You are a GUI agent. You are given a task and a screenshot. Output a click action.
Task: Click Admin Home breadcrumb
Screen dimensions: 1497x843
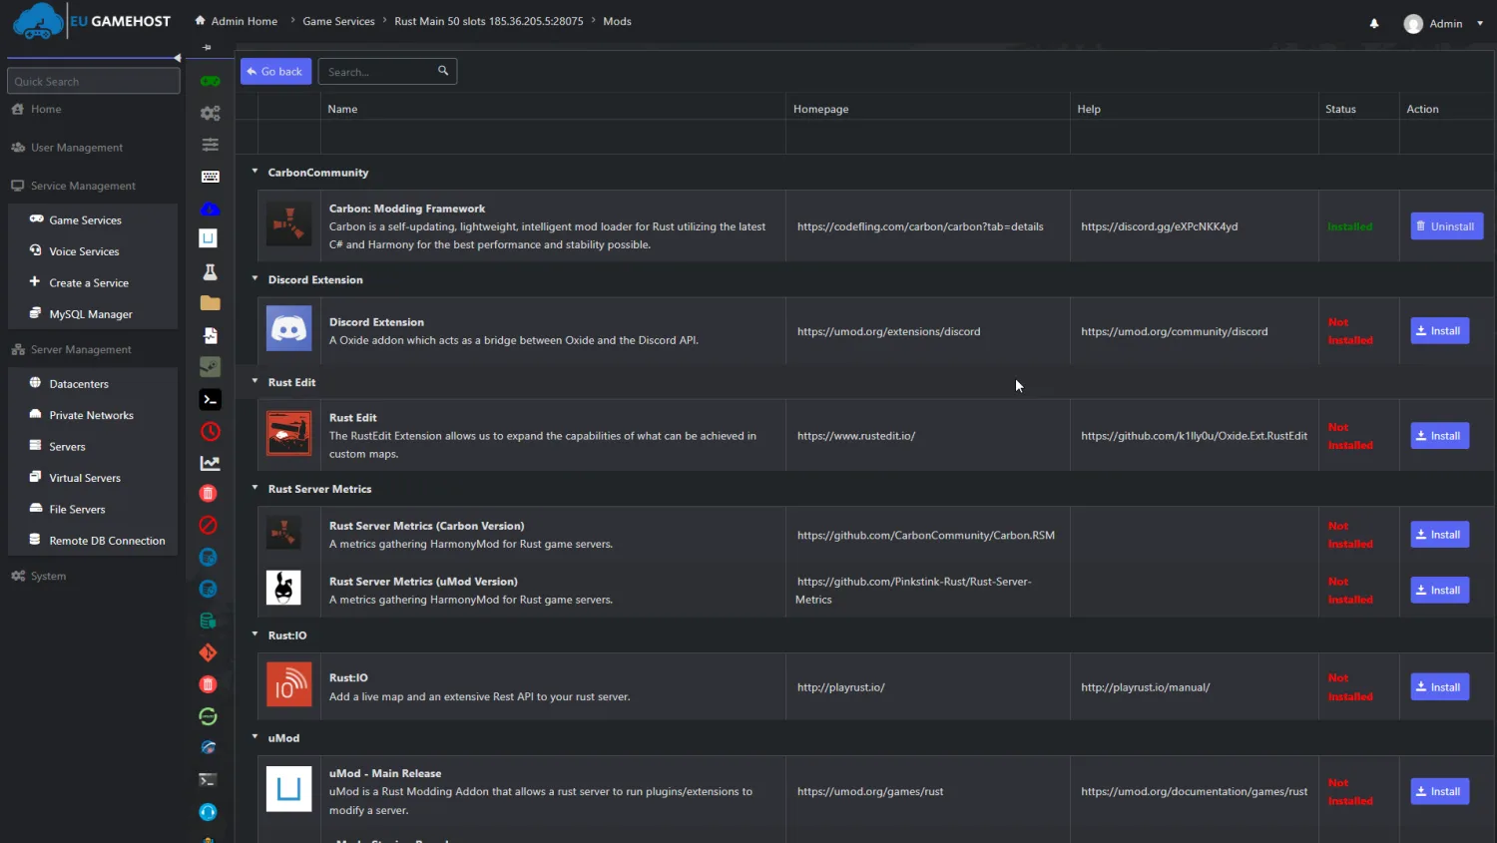click(237, 21)
